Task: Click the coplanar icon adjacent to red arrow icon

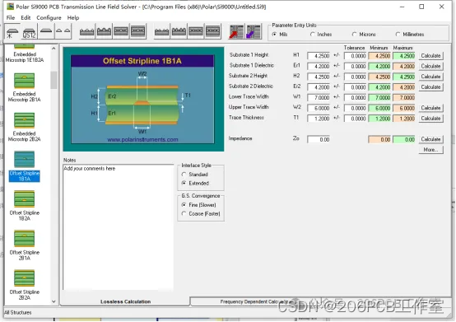Action: [213, 31]
